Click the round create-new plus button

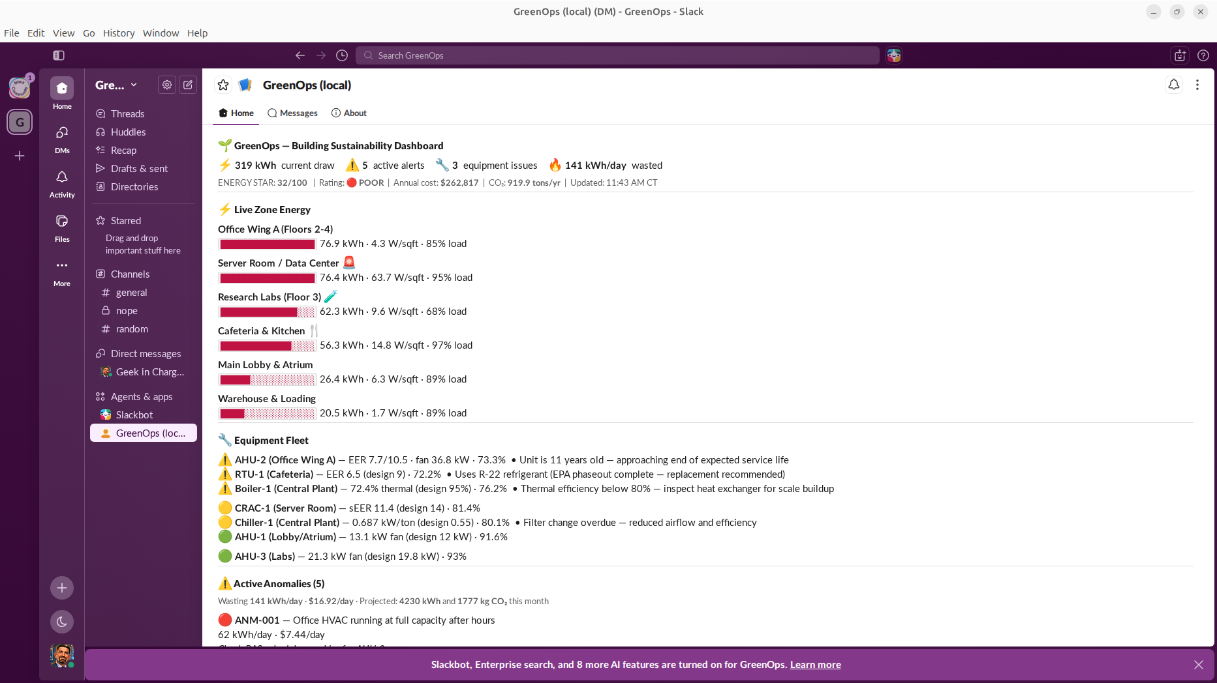tap(62, 588)
